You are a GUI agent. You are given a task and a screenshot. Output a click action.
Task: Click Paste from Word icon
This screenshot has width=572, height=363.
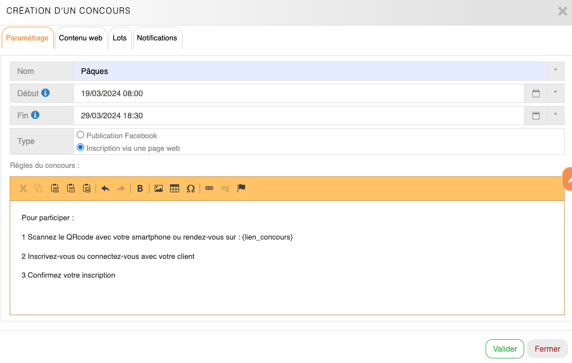tap(87, 188)
